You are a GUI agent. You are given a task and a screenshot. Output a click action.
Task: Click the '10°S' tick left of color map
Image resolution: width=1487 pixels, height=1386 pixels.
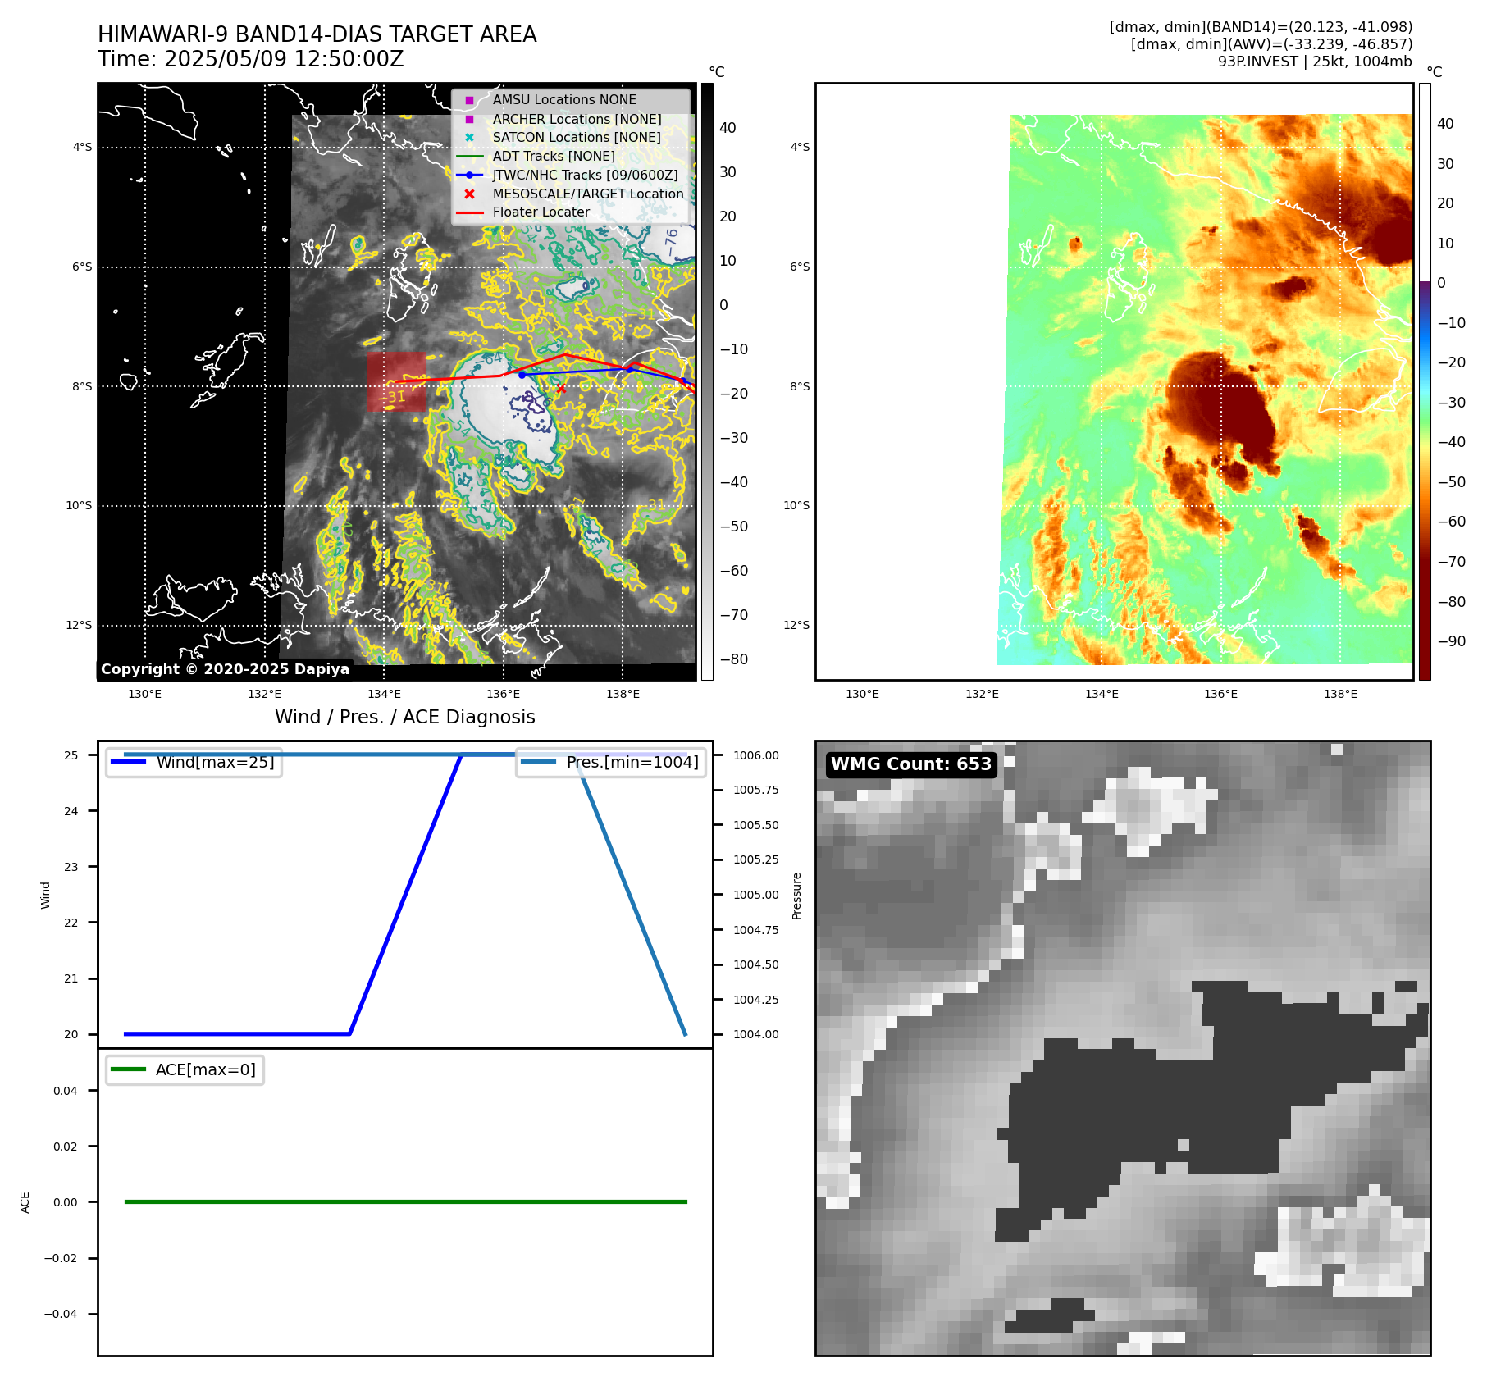796,505
